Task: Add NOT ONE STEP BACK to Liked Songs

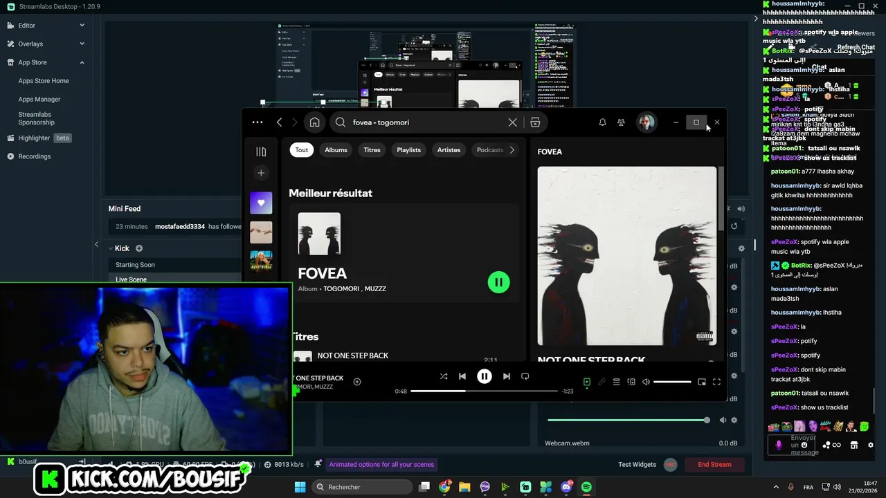Action: [357, 382]
